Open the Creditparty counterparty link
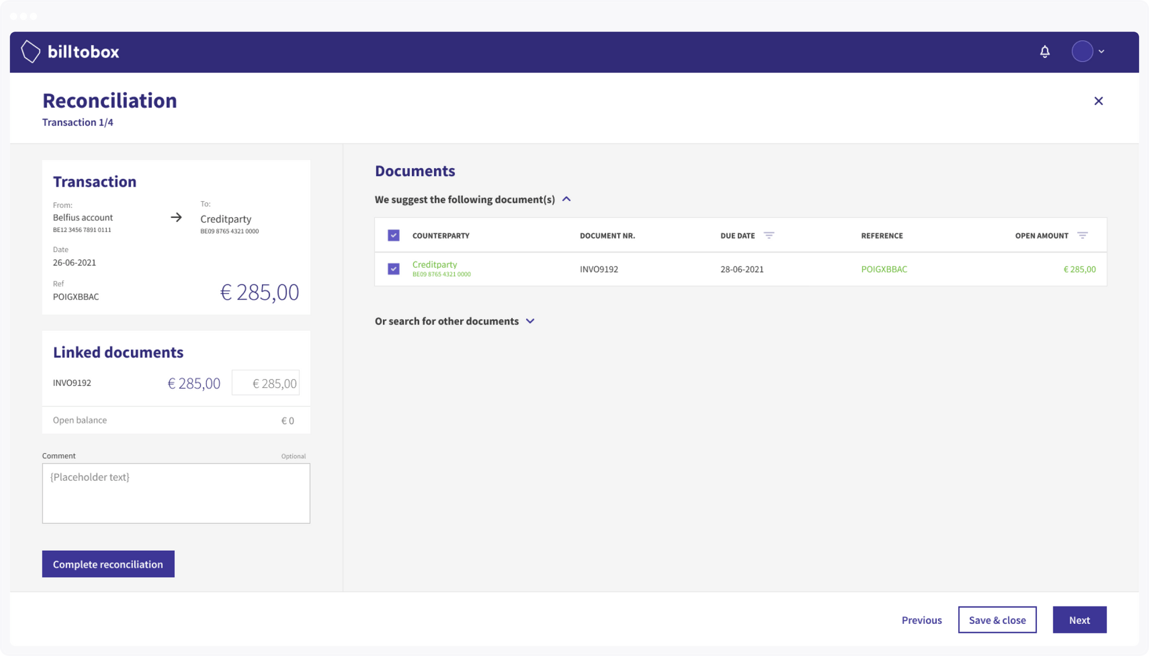This screenshot has width=1149, height=656. click(435, 264)
